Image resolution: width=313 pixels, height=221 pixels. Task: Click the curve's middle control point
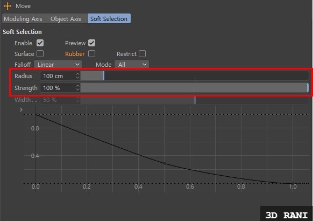(x=165, y=163)
